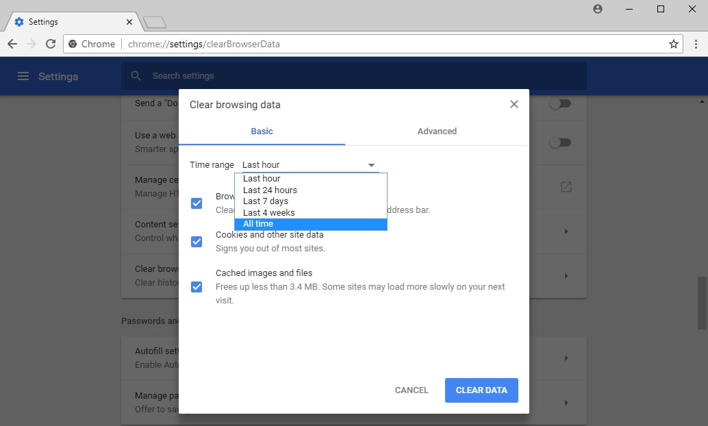Click the profile avatar icon
Image resolution: width=708 pixels, height=426 pixels.
tap(597, 9)
